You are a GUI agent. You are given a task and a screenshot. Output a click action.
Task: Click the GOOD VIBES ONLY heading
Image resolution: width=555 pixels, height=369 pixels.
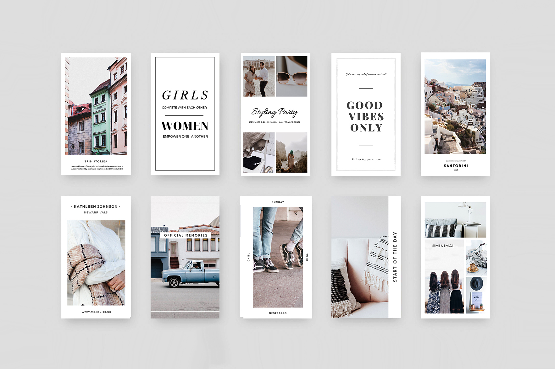coord(366,116)
